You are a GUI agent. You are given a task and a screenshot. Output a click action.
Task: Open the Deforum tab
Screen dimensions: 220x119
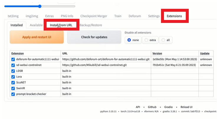135,16
